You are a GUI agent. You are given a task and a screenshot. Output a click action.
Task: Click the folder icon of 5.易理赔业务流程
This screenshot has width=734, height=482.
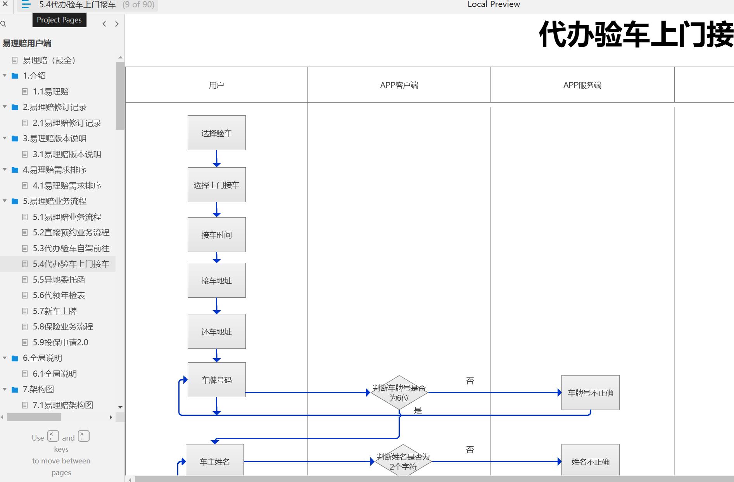(x=15, y=201)
